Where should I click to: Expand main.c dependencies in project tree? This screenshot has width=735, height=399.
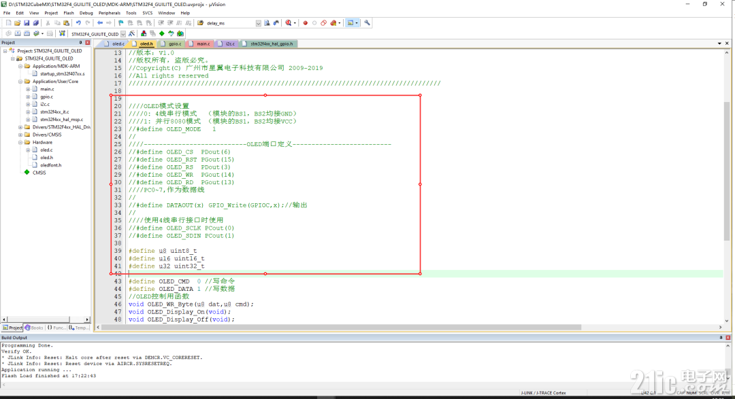(28, 89)
